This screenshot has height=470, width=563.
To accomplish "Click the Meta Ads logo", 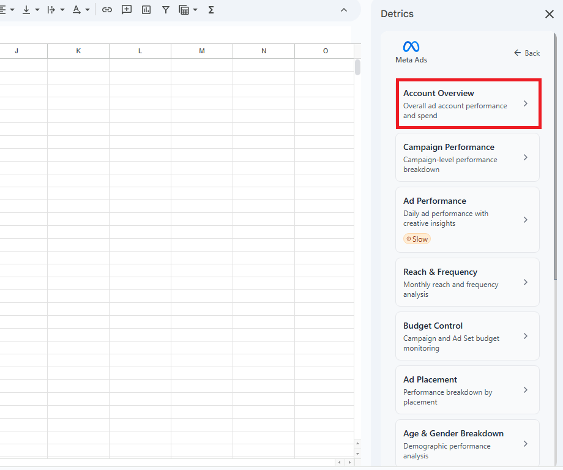I will [411, 47].
